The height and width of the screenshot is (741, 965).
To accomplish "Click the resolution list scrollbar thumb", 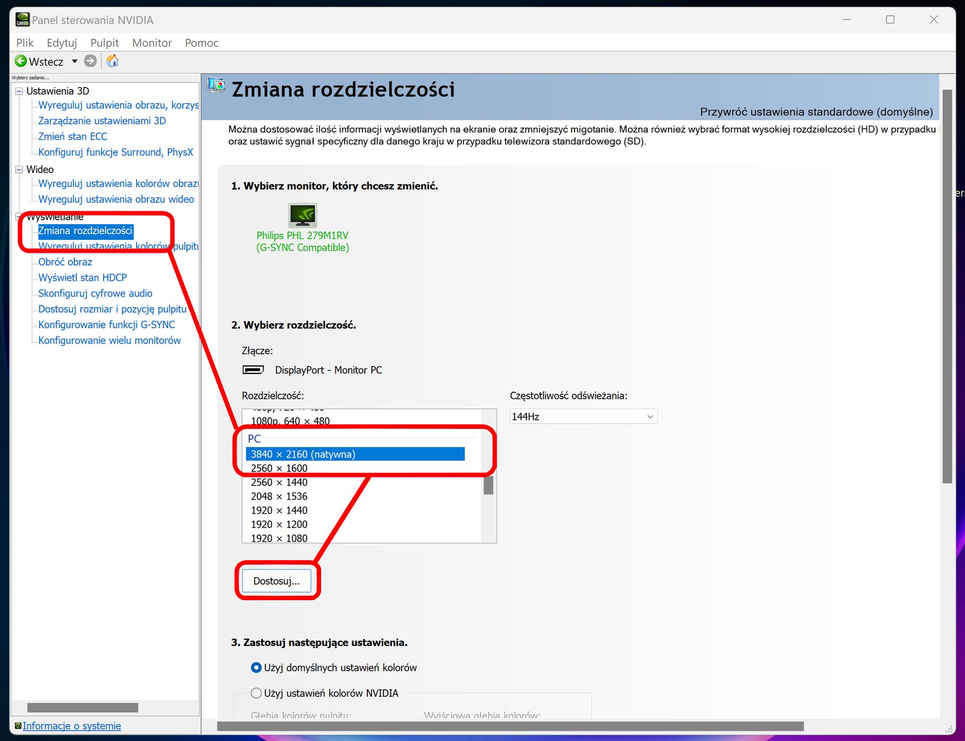I will [x=488, y=485].
